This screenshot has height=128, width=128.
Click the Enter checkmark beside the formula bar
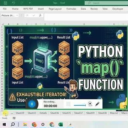34,15
